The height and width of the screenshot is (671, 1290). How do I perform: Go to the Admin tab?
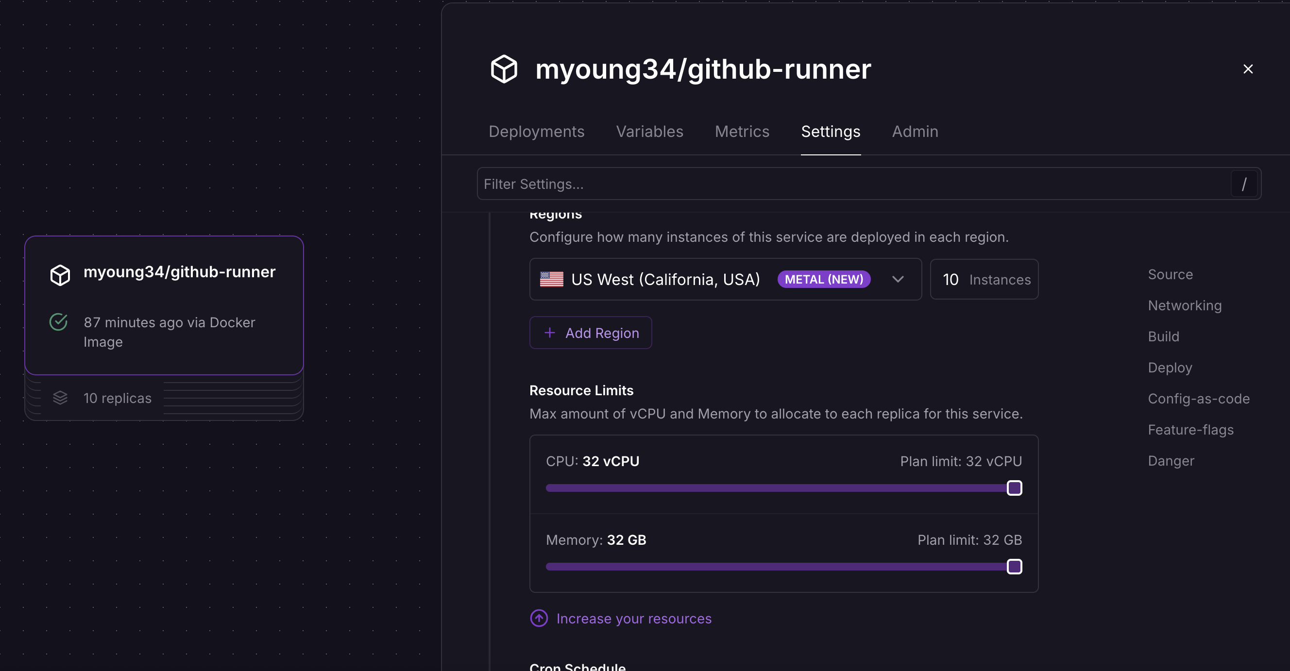point(915,131)
